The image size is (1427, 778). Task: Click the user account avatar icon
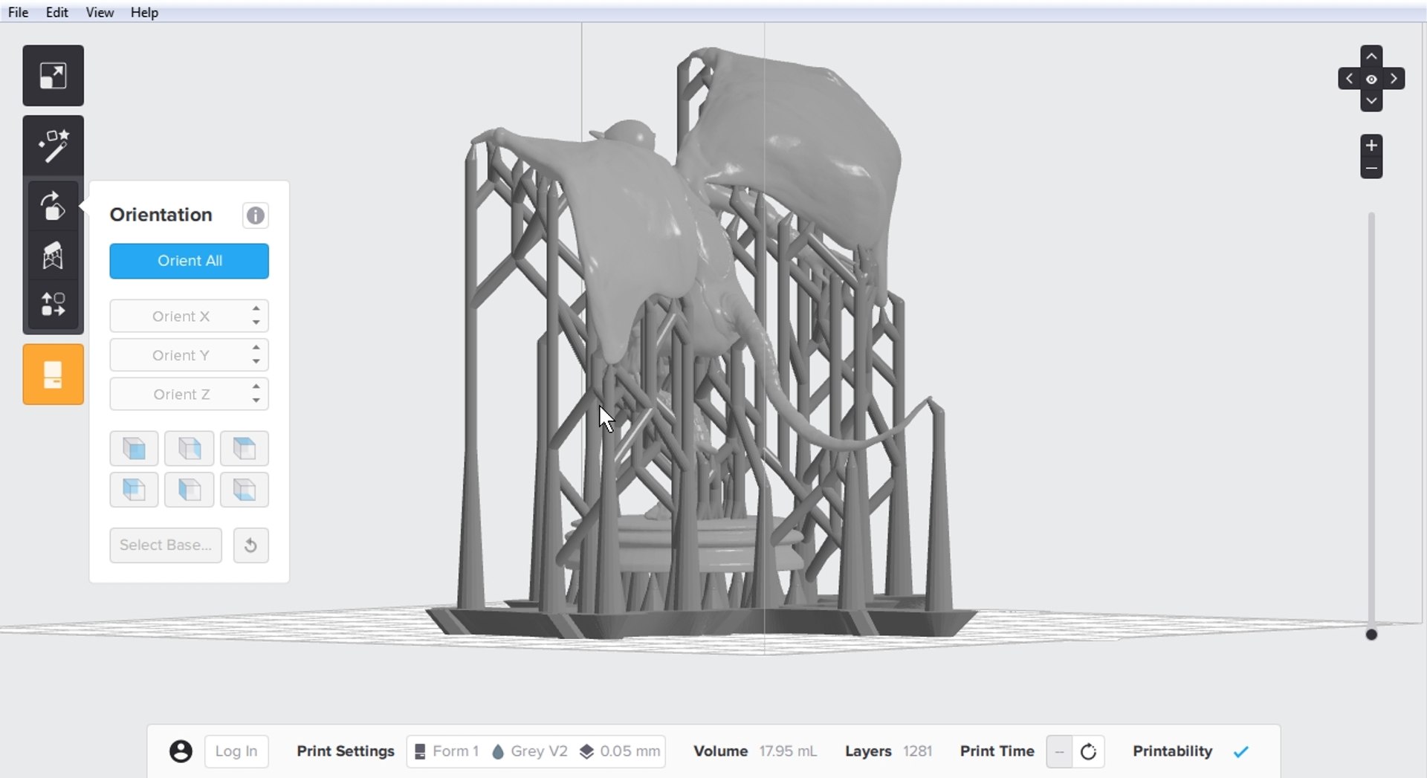pyautogui.click(x=181, y=751)
